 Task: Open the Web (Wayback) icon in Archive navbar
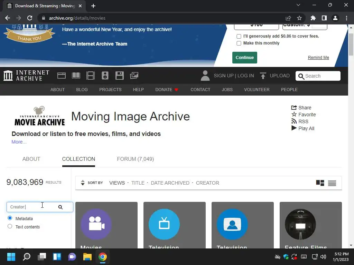point(62,76)
